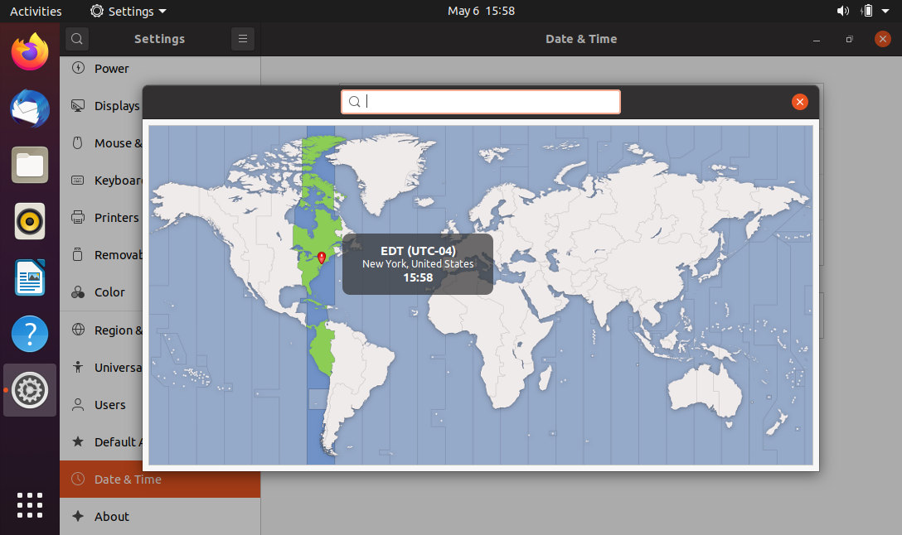
Task: Switch to the Displays settings panel
Action: (x=118, y=105)
